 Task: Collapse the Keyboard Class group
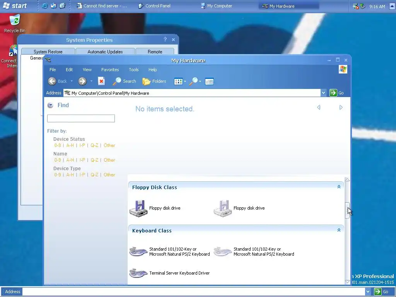tap(339, 230)
